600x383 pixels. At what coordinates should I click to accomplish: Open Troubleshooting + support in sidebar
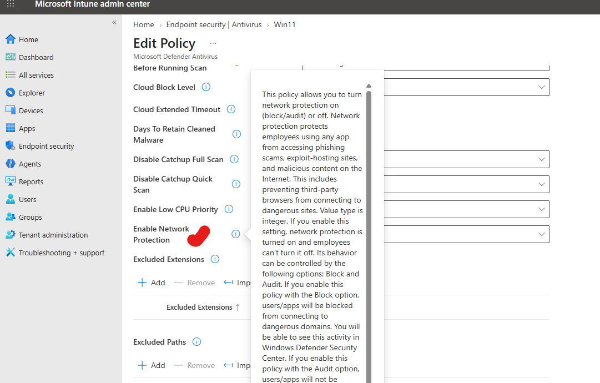(x=62, y=253)
